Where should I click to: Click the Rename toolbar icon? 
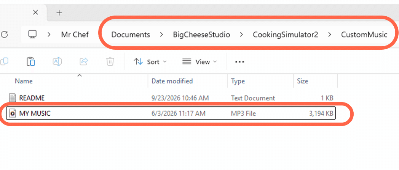tap(57, 61)
